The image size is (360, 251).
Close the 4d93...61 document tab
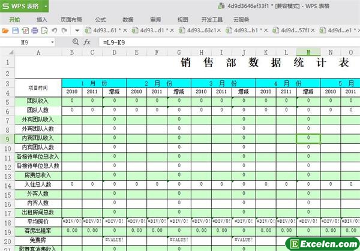125,31
